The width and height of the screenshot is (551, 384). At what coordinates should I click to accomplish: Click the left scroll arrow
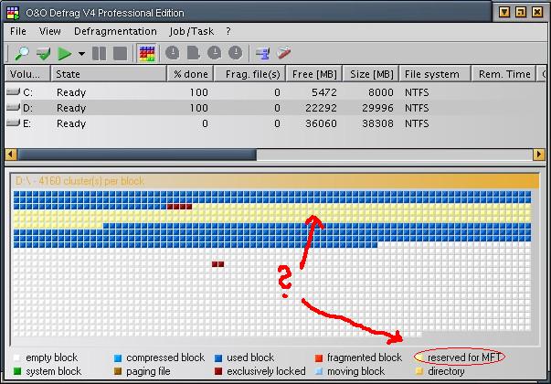11,155
